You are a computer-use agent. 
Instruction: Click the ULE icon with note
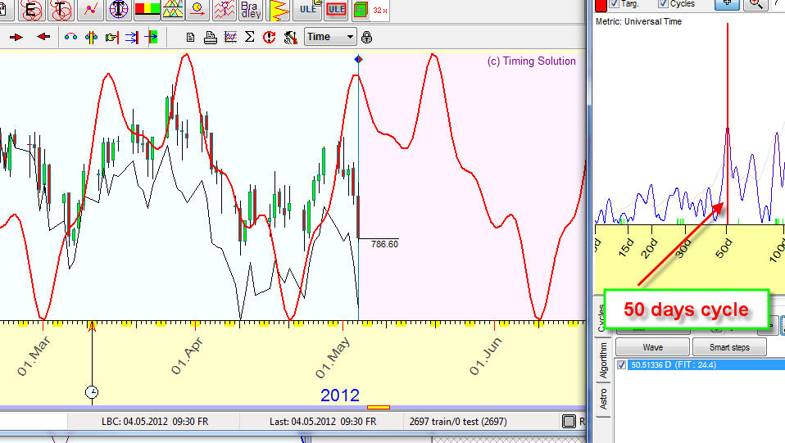[x=308, y=10]
